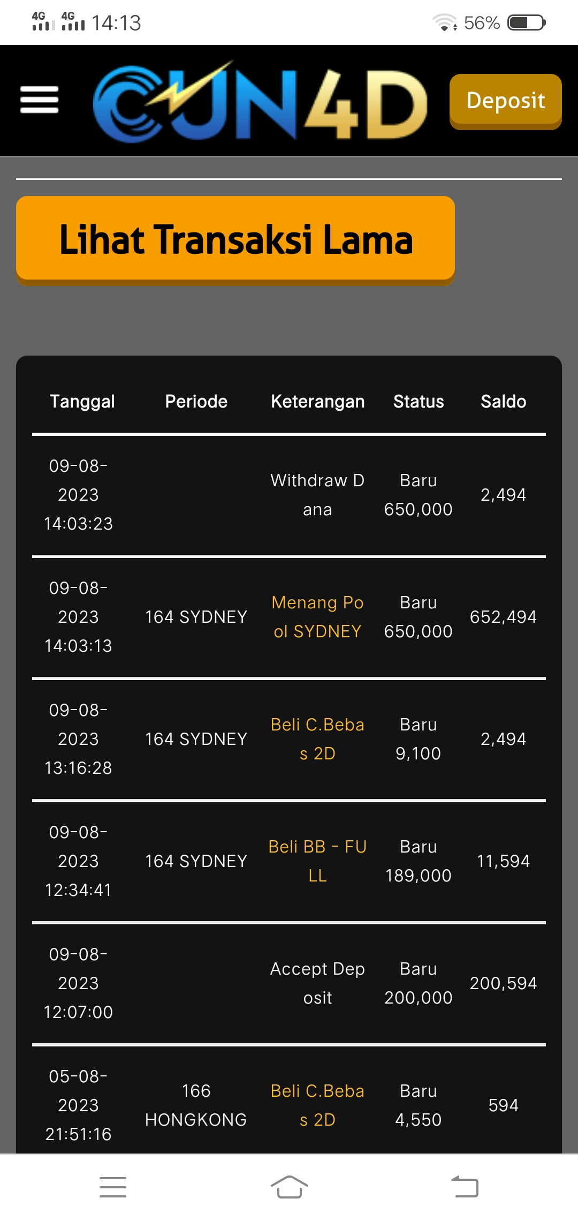This screenshot has width=578, height=1221.
Task: Tap Android back navigation icon
Action: point(465,1187)
